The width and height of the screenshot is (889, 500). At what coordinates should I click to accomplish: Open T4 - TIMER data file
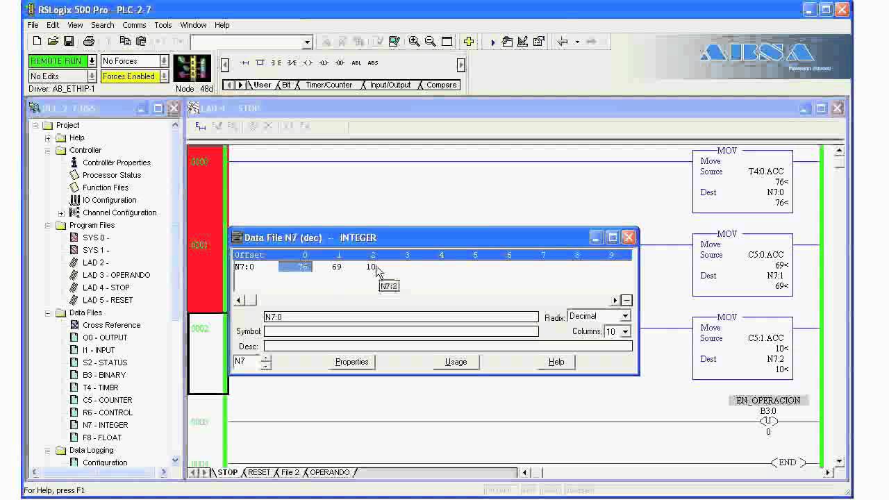pyautogui.click(x=101, y=387)
